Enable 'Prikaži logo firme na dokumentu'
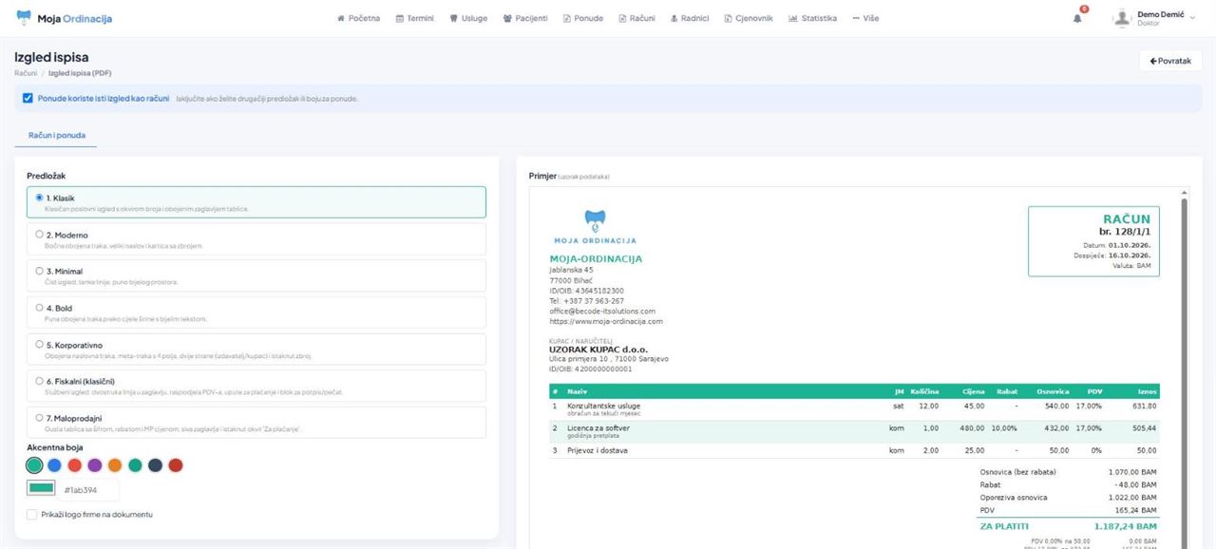1216x549 pixels. [32, 515]
